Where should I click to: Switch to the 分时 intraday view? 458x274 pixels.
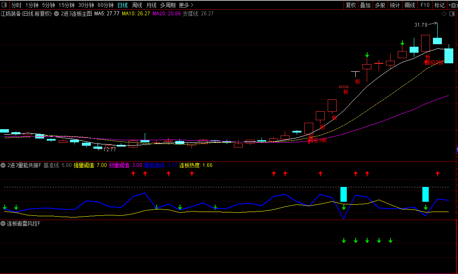[17, 5]
